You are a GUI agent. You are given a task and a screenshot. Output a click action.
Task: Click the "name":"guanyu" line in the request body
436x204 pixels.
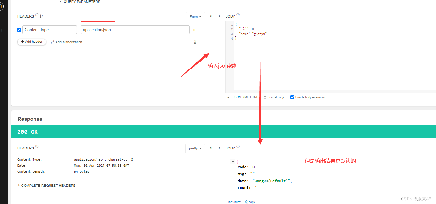[x=253, y=33]
